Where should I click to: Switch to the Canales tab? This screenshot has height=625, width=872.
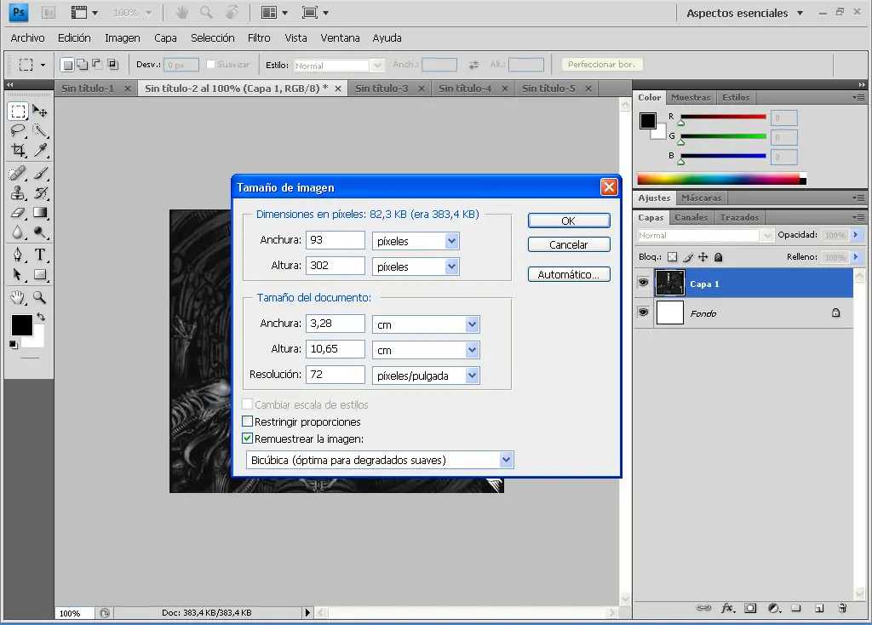click(691, 217)
